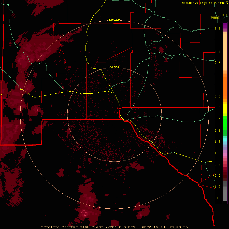
Task: Click the 4.2 scale value
Action: (x=218, y=108)
